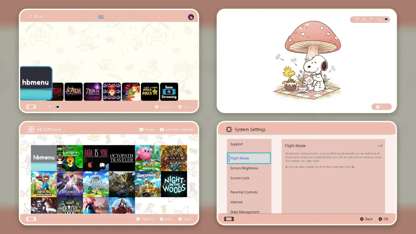Open the Album icon in top bar
Image resolution: width=416 pixels, height=234 pixels.
(101, 17)
